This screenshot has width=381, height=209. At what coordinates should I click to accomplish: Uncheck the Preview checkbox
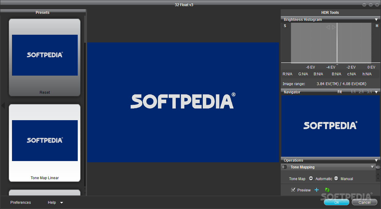point(293,190)
